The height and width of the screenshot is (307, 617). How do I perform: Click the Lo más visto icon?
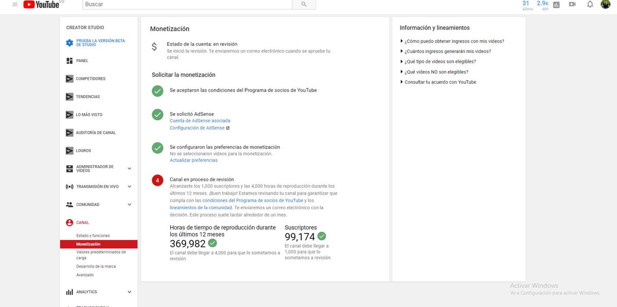point(69,115)
